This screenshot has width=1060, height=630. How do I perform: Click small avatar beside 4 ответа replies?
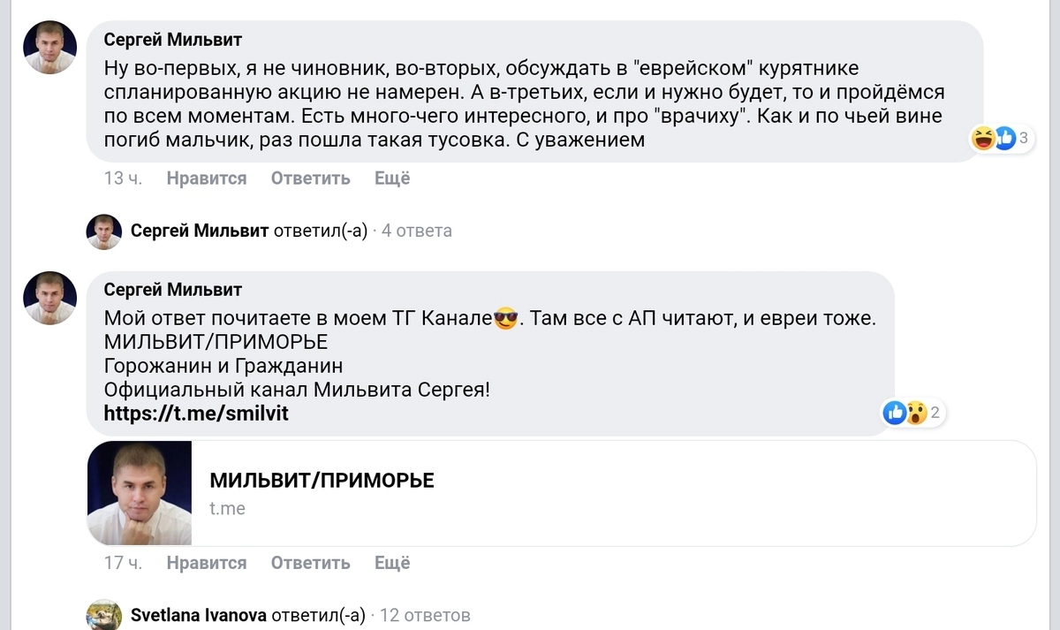[x=103, y=232]
